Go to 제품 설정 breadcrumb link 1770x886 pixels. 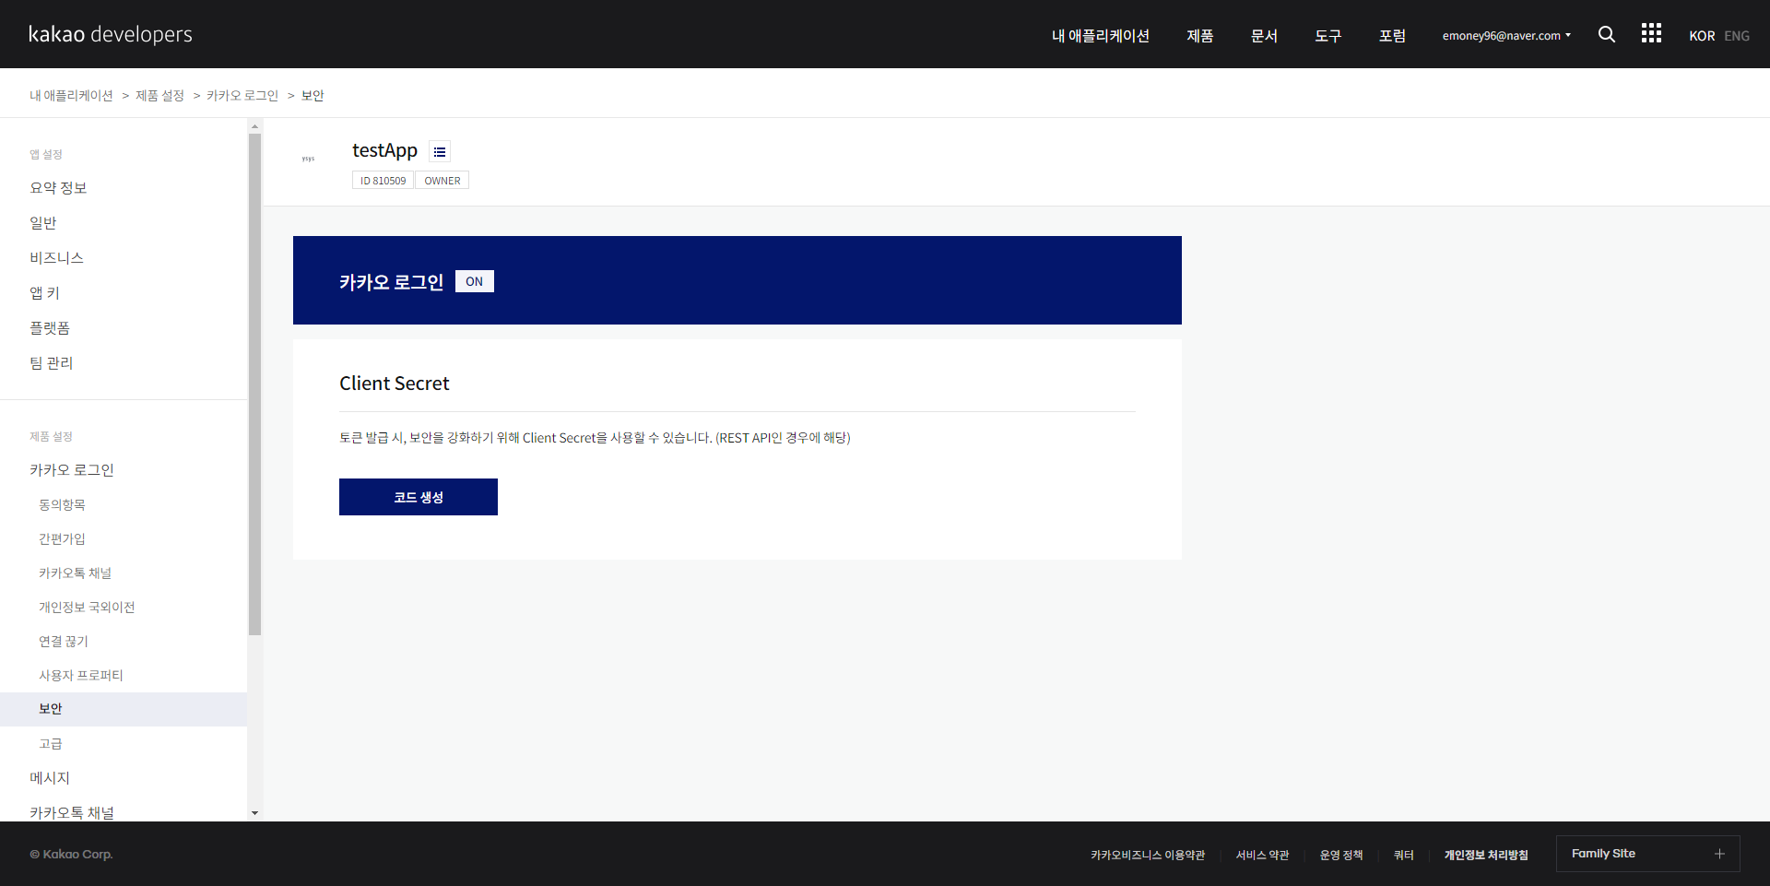click(159, 96)
